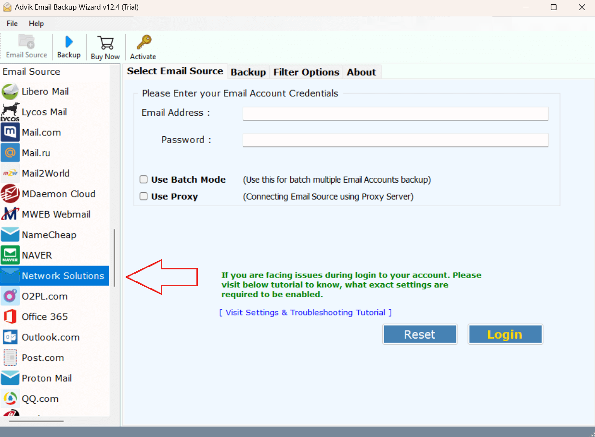Maximize the Advik window

click(554, 7)
